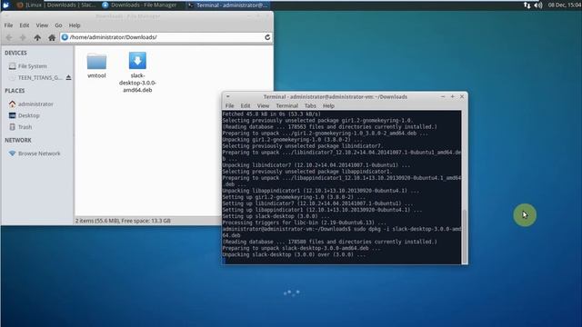Open View menu in File Manager

pos(42,25)
